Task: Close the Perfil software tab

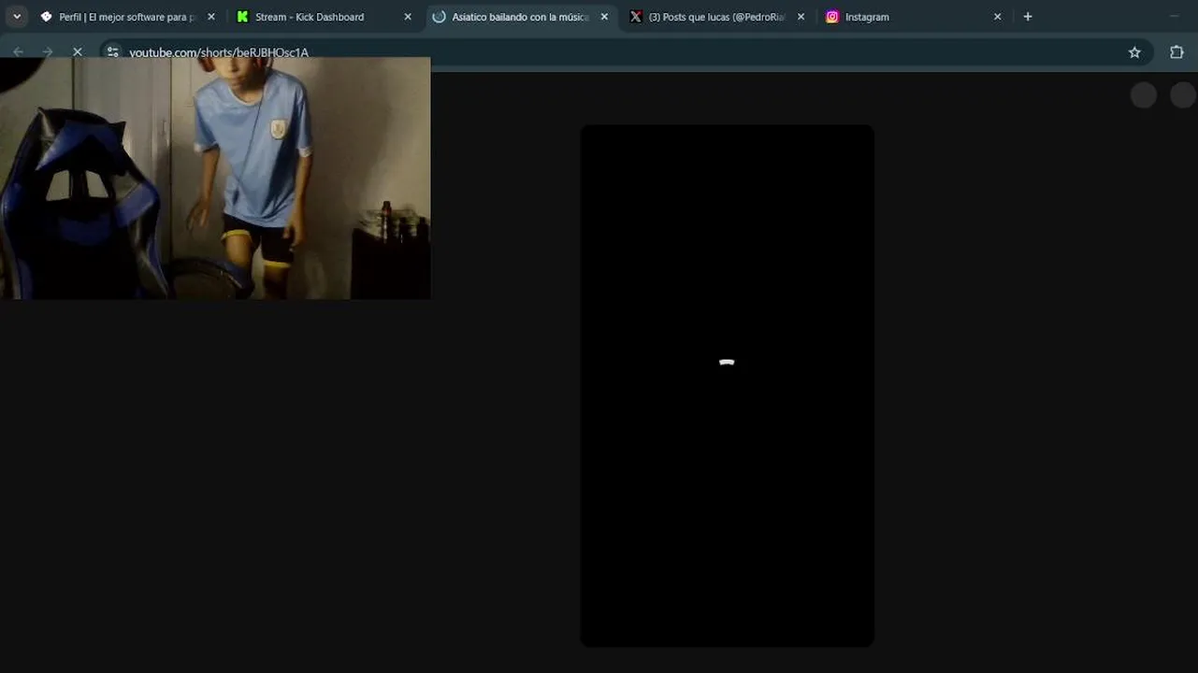Action: pyautogui.click(x=211, y=17)
